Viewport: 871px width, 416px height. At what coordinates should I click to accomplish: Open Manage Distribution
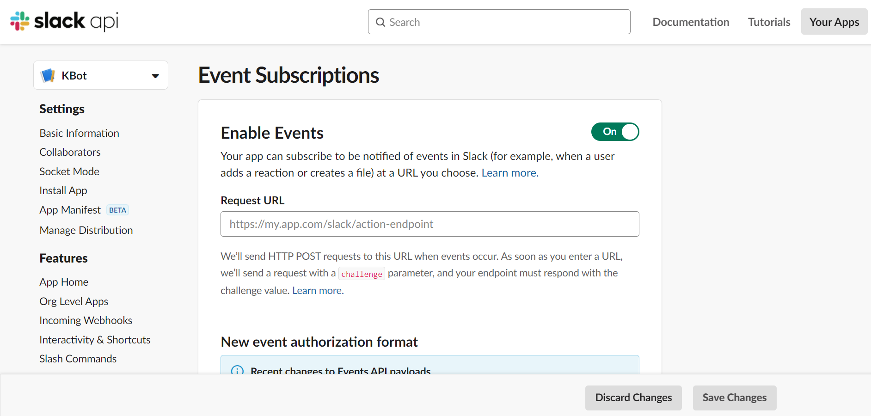pos(86,230)
